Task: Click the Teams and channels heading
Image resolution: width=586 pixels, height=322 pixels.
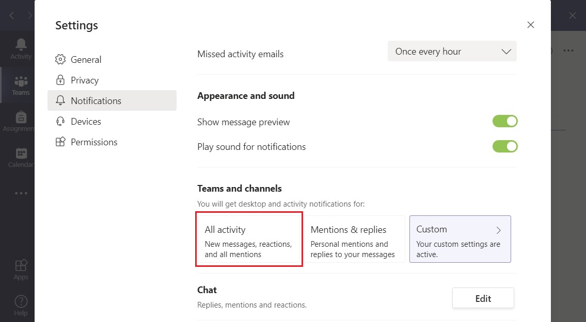Action: (240, 189)
